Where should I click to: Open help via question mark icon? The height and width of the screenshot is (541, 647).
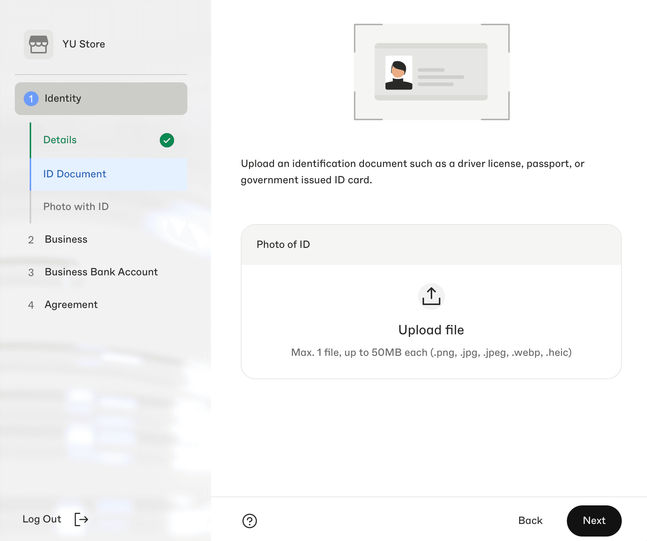pos(250,521)
